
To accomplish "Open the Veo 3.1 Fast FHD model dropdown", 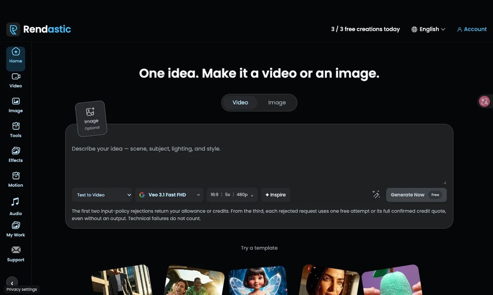I will pos(169,195).
